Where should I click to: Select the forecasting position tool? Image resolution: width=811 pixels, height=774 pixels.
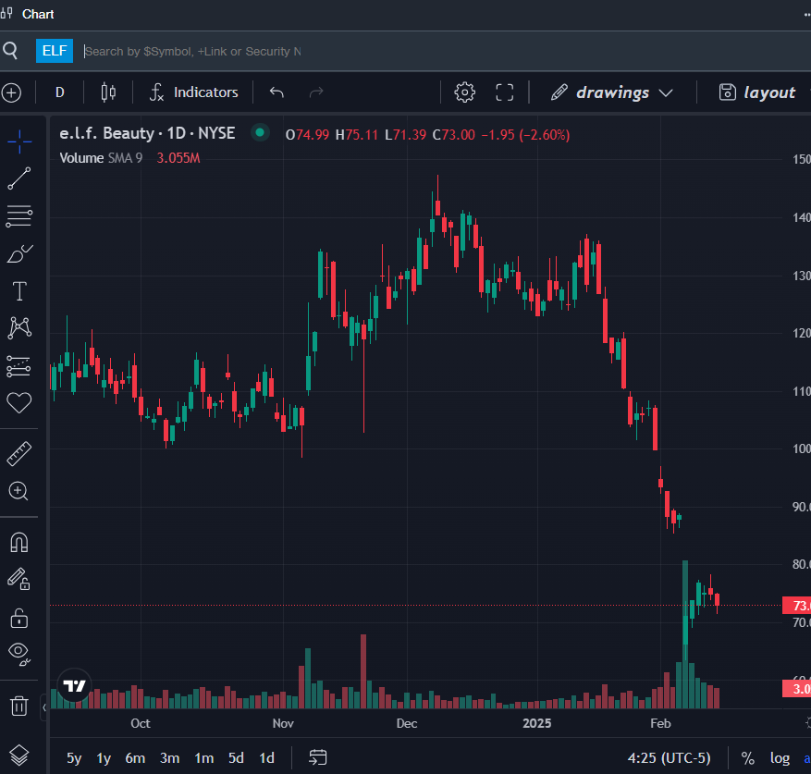click(18, 366)
